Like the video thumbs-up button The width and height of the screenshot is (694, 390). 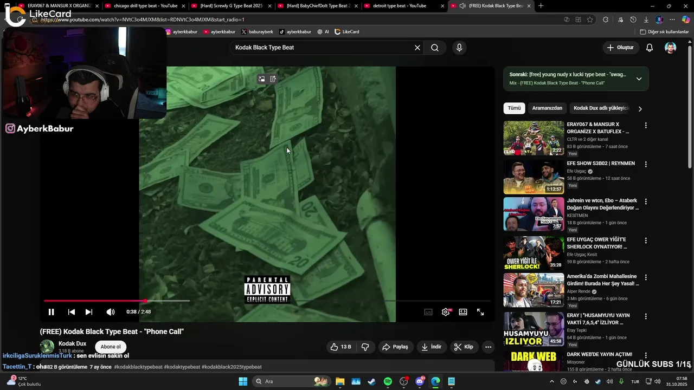click(x=341, y=347)
